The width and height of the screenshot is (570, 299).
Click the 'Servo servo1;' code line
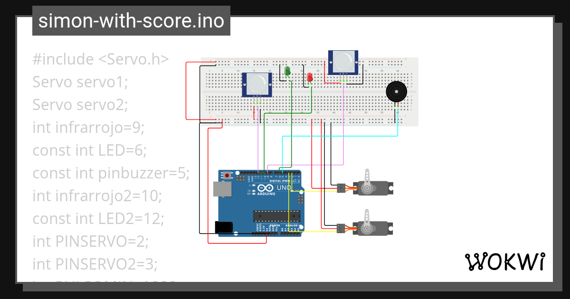tap(80, 82)
